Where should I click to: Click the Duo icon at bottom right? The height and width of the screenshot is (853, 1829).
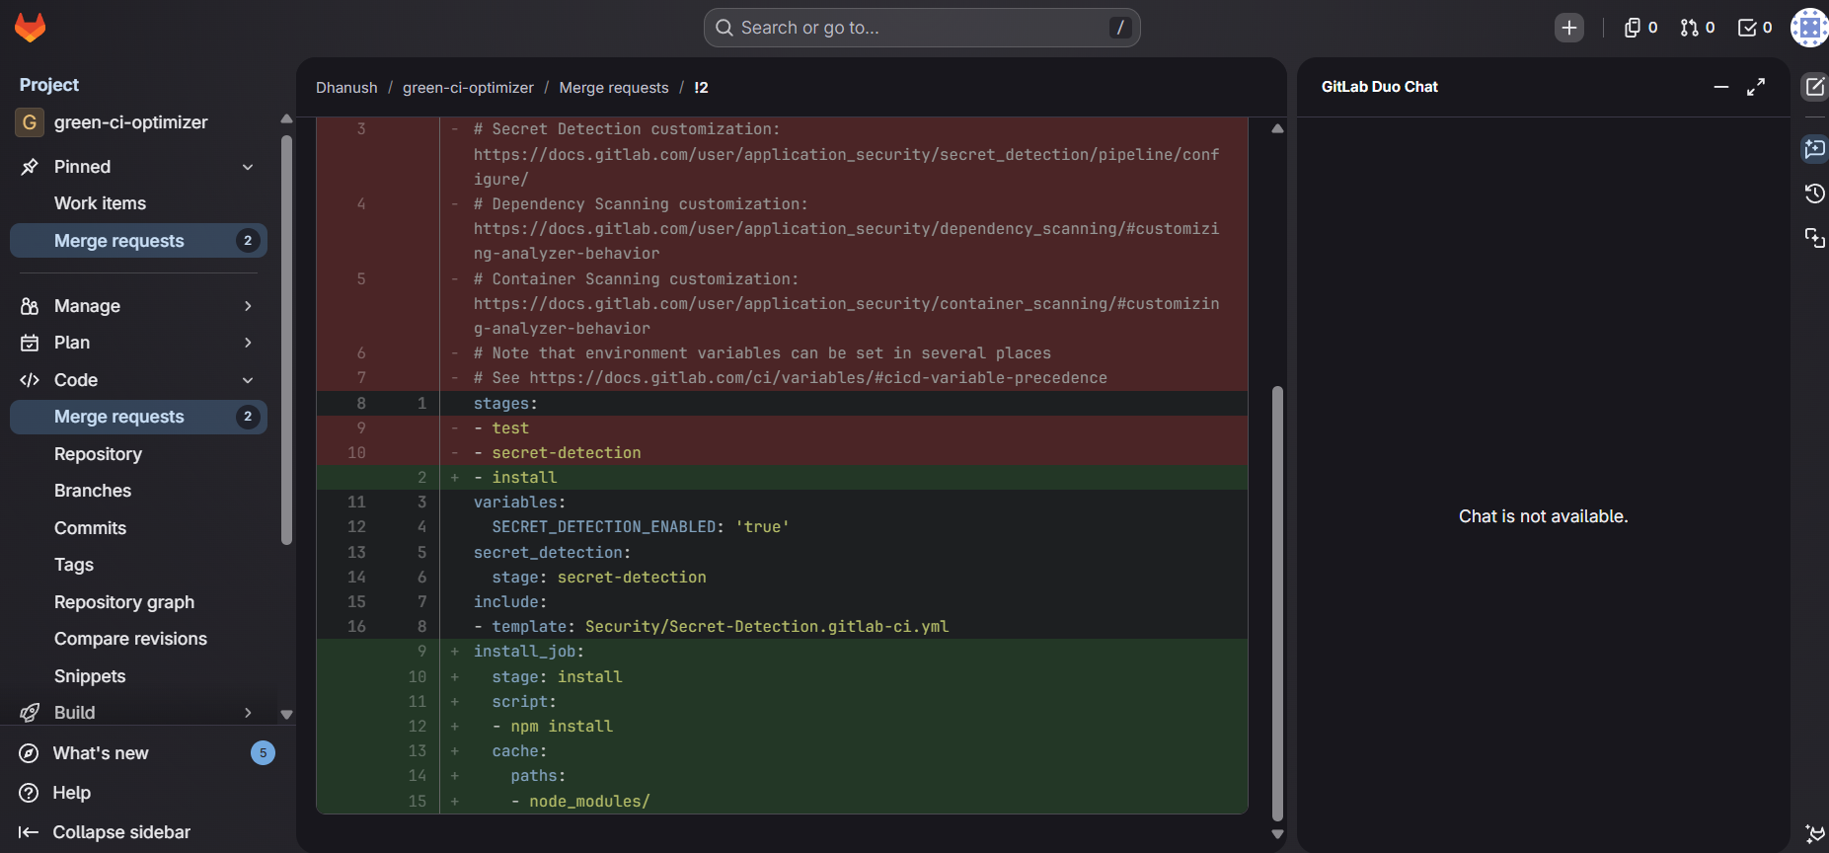(x=1814, y=834)
